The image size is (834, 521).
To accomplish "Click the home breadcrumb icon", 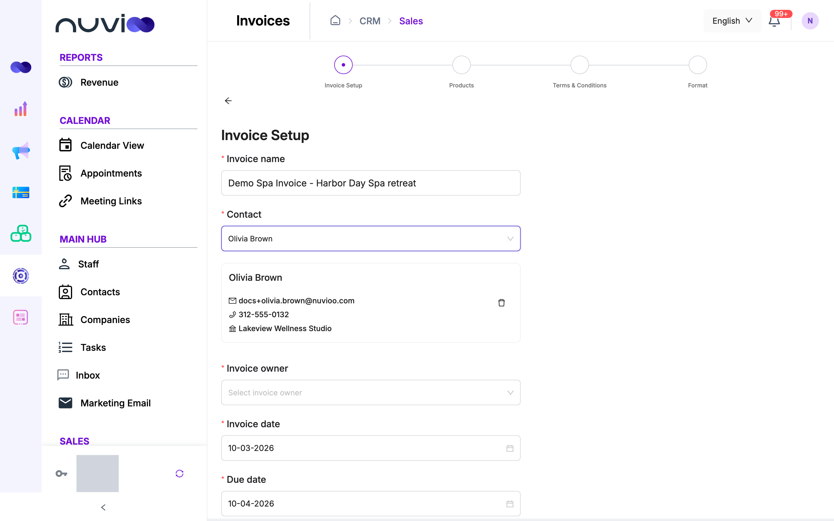I will [335, 21].
